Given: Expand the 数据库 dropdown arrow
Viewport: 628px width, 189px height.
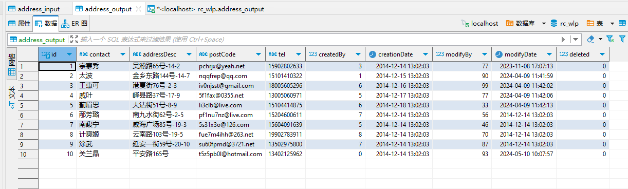Looking at the screenshot, I should 543,24.
